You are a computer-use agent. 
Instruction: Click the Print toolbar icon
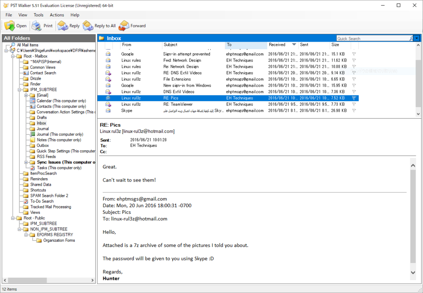pyautogui.click(x=36, y=26)
